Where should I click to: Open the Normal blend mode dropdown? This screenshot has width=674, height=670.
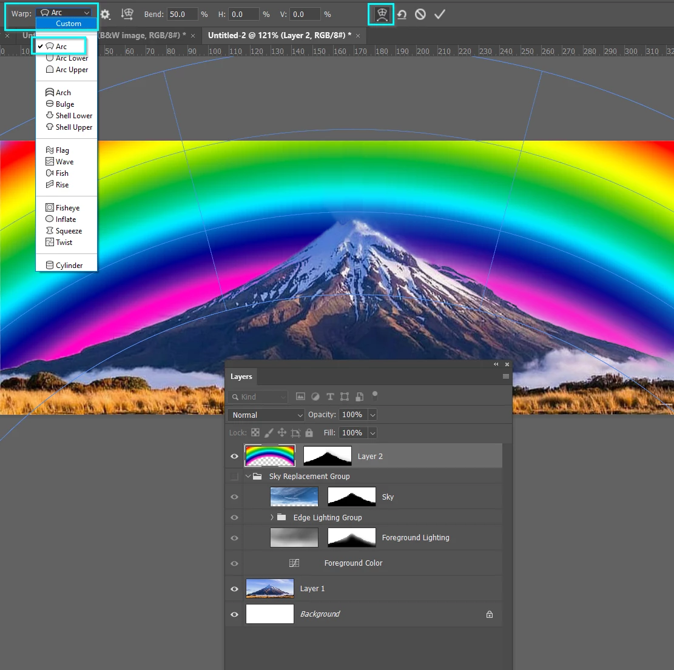[x=266, y=415]
